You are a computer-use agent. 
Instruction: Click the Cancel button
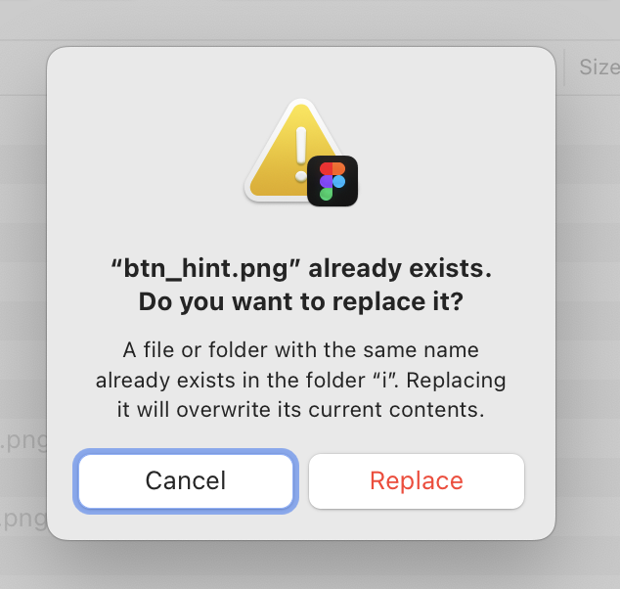pyautogui.click(x=186, y=480)
